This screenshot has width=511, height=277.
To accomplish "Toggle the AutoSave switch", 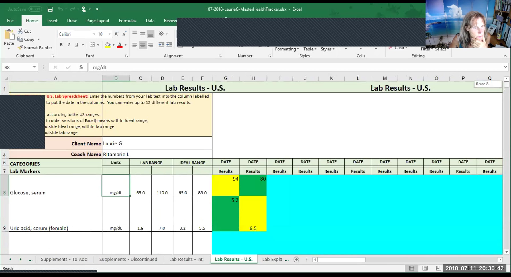I will [x=35, y=9].
